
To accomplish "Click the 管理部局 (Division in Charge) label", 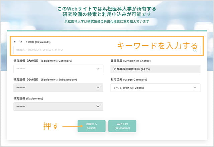I will coord(130,61).
